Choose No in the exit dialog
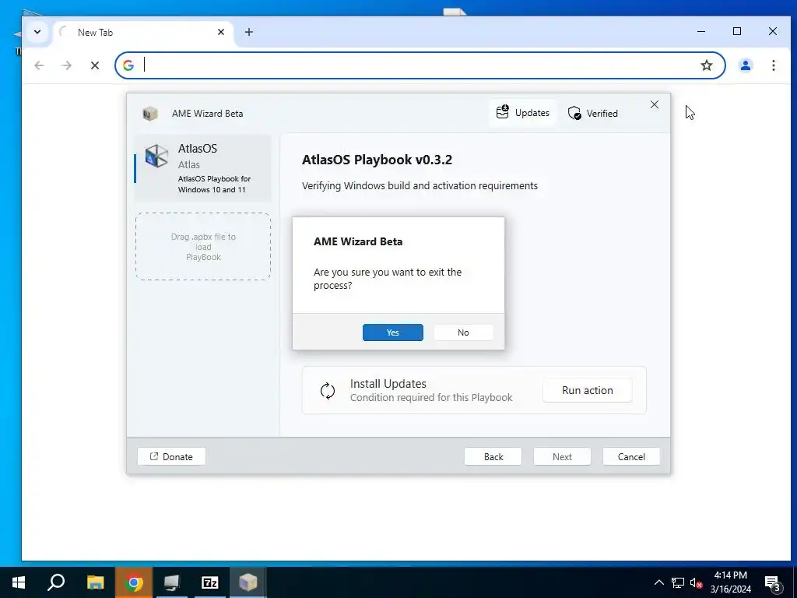This screenshot has width=797, height=598. coord(463,332)
